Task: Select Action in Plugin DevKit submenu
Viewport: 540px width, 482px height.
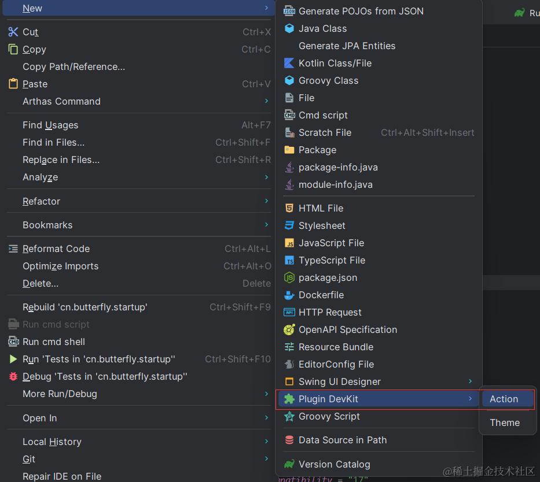Action: [x=508, y=399]
